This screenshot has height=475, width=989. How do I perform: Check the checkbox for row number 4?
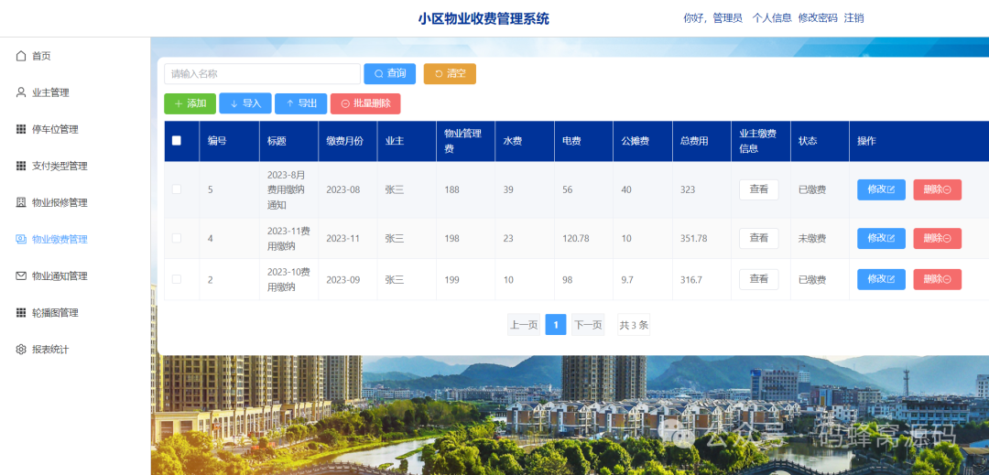tap(177, 238)
